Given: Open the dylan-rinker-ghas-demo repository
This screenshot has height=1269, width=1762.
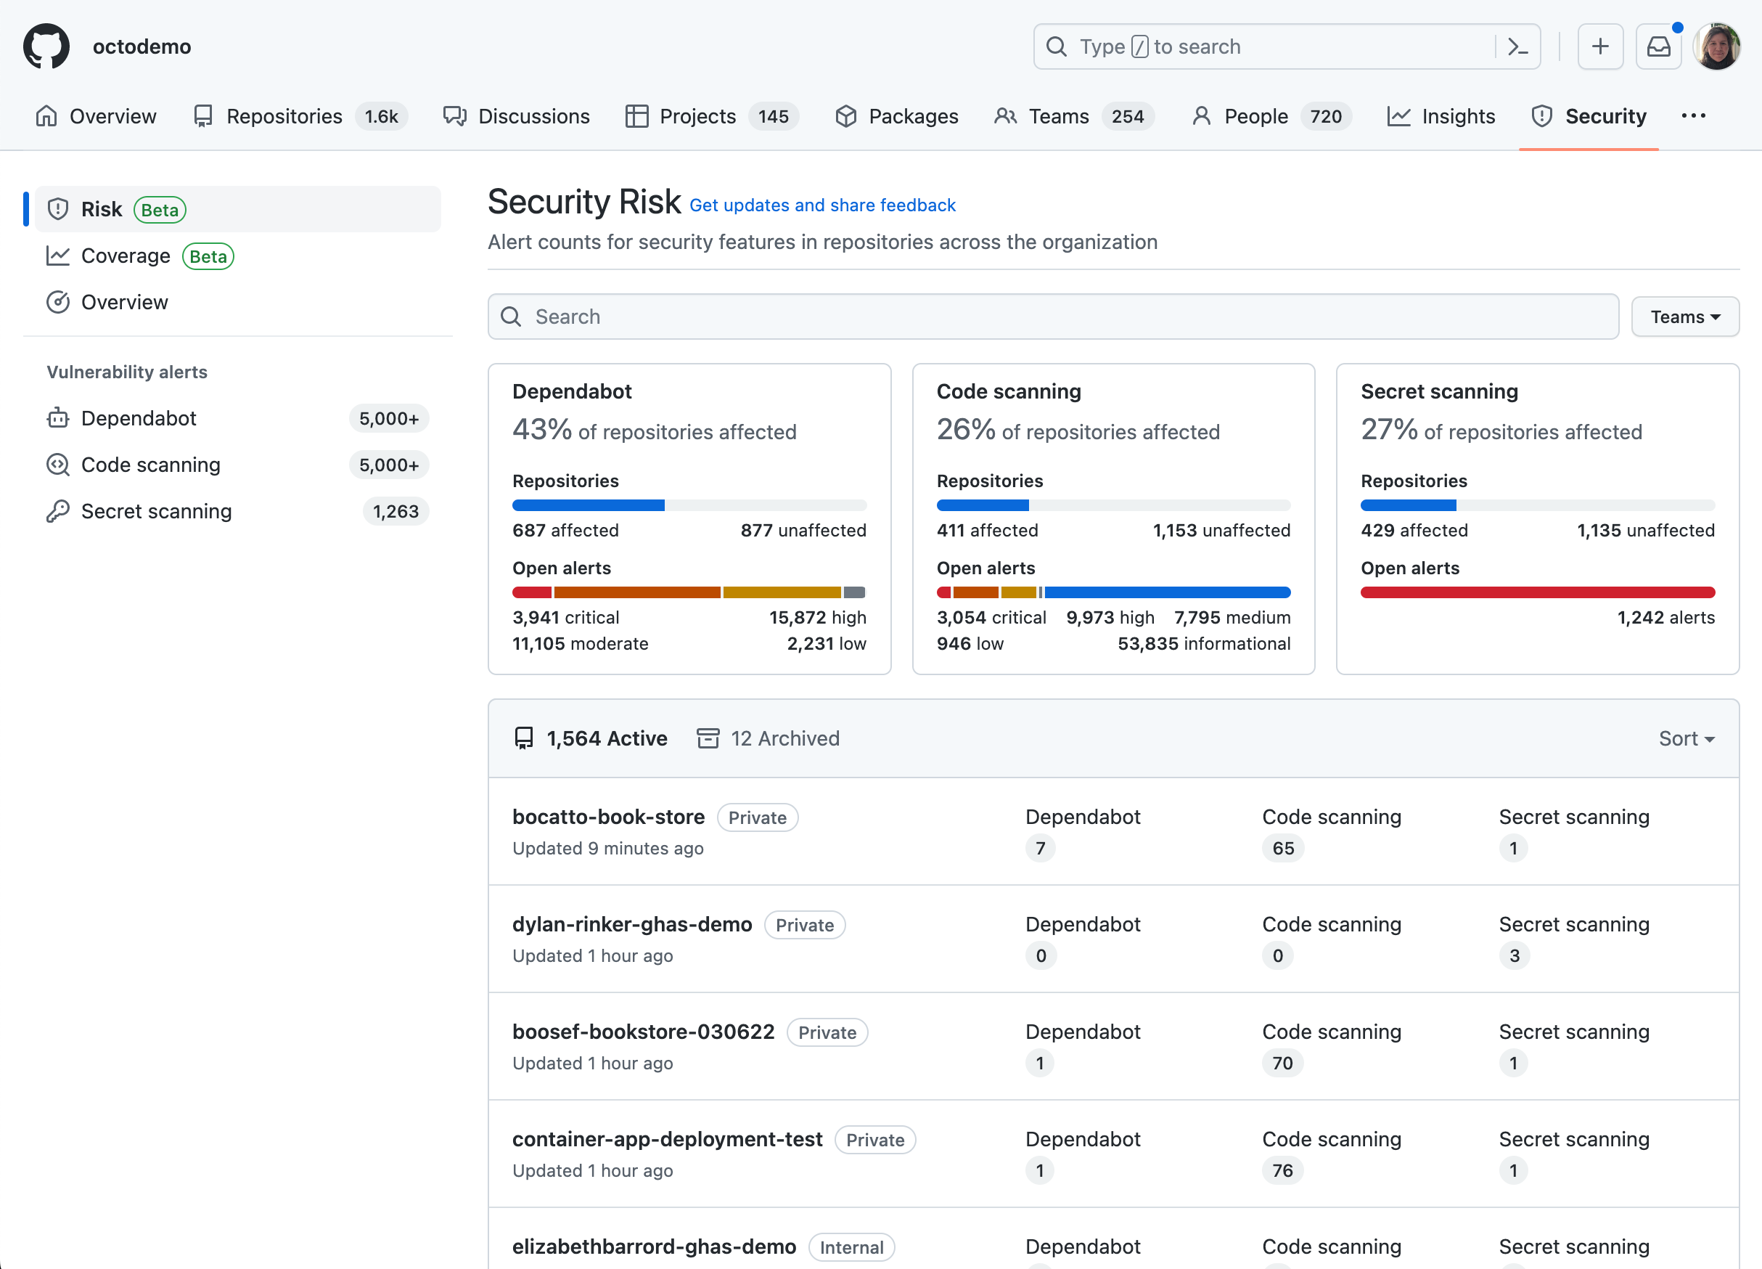Looking at the screenshot, I should pyautogui.click(x=632, y=924).
